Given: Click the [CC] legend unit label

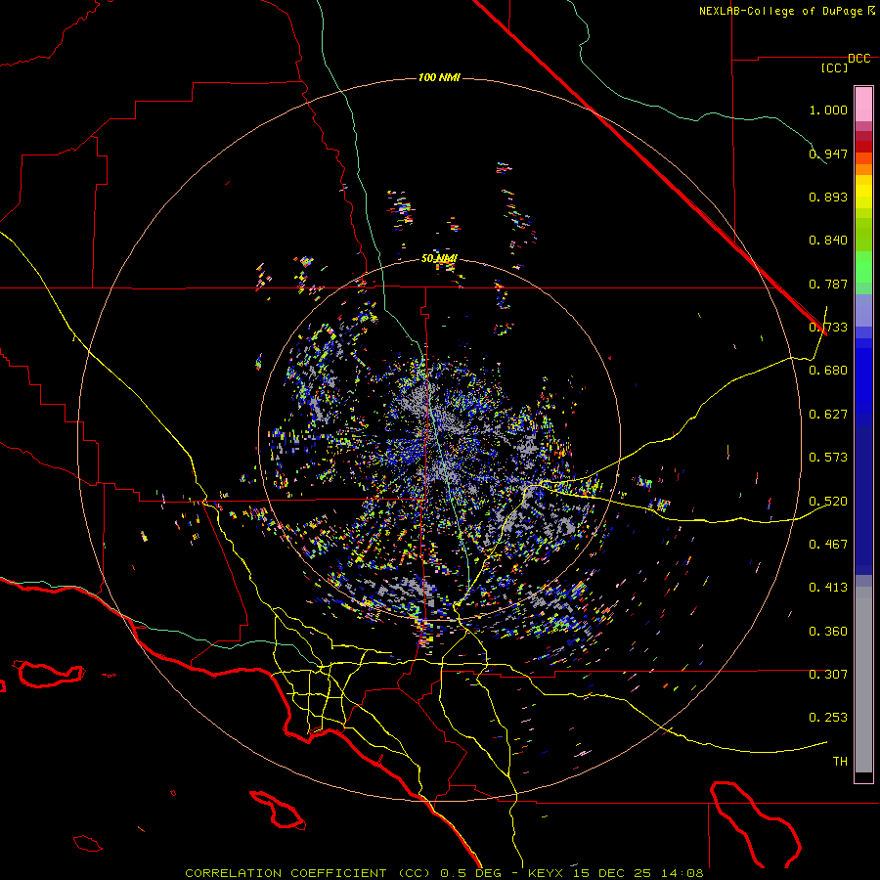Looking at the screenshot, I should 835,67.
